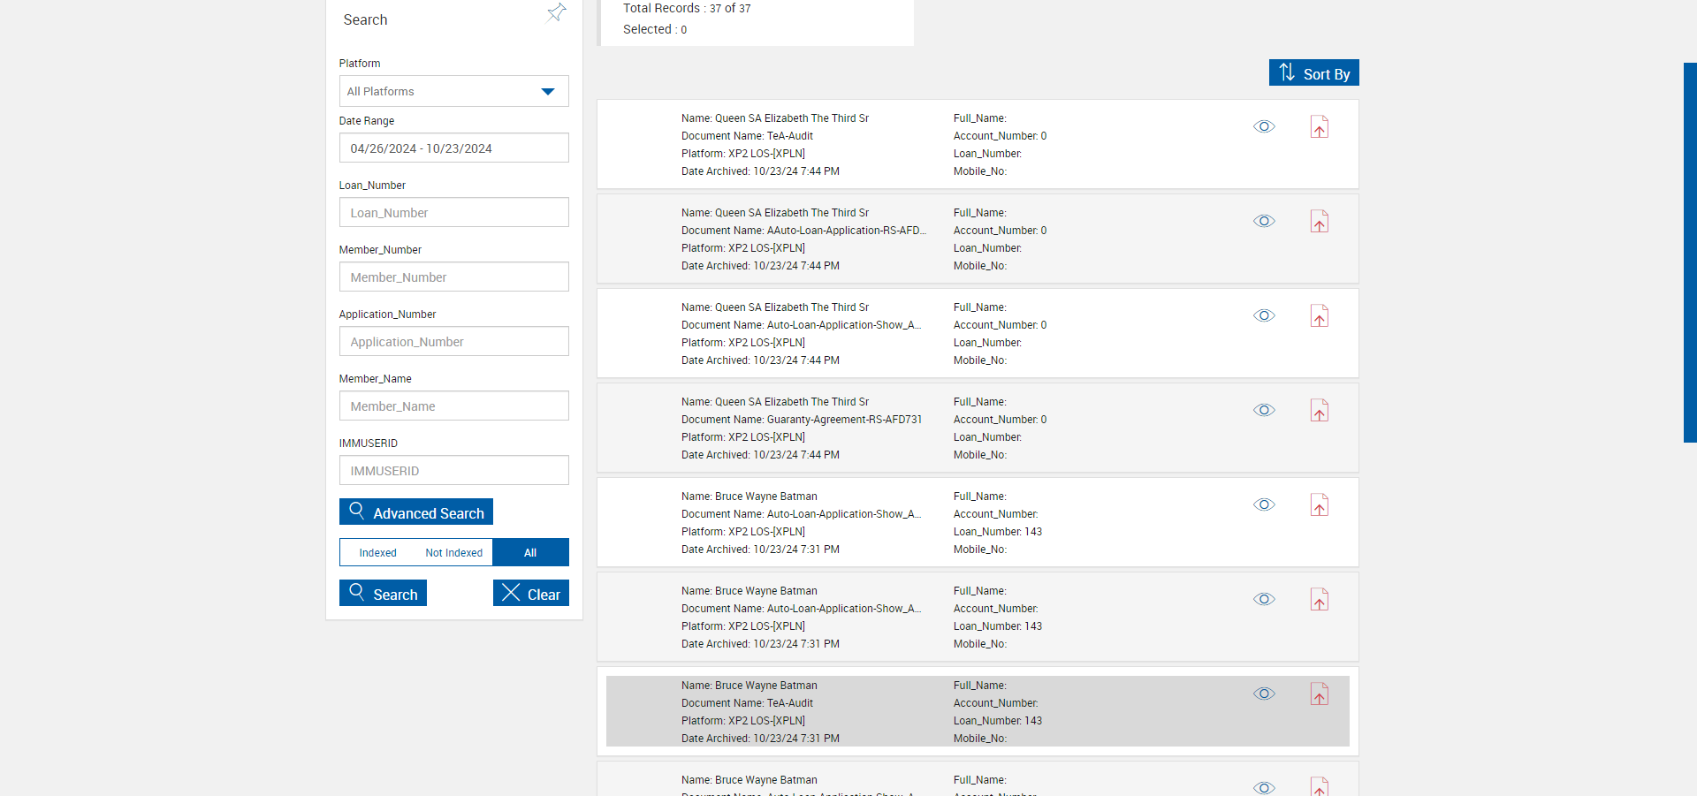Open Advanced Search
Image resolution: width=1697 pixels, height=796 pixels.
pyautogui.click(x=416, y=512)
